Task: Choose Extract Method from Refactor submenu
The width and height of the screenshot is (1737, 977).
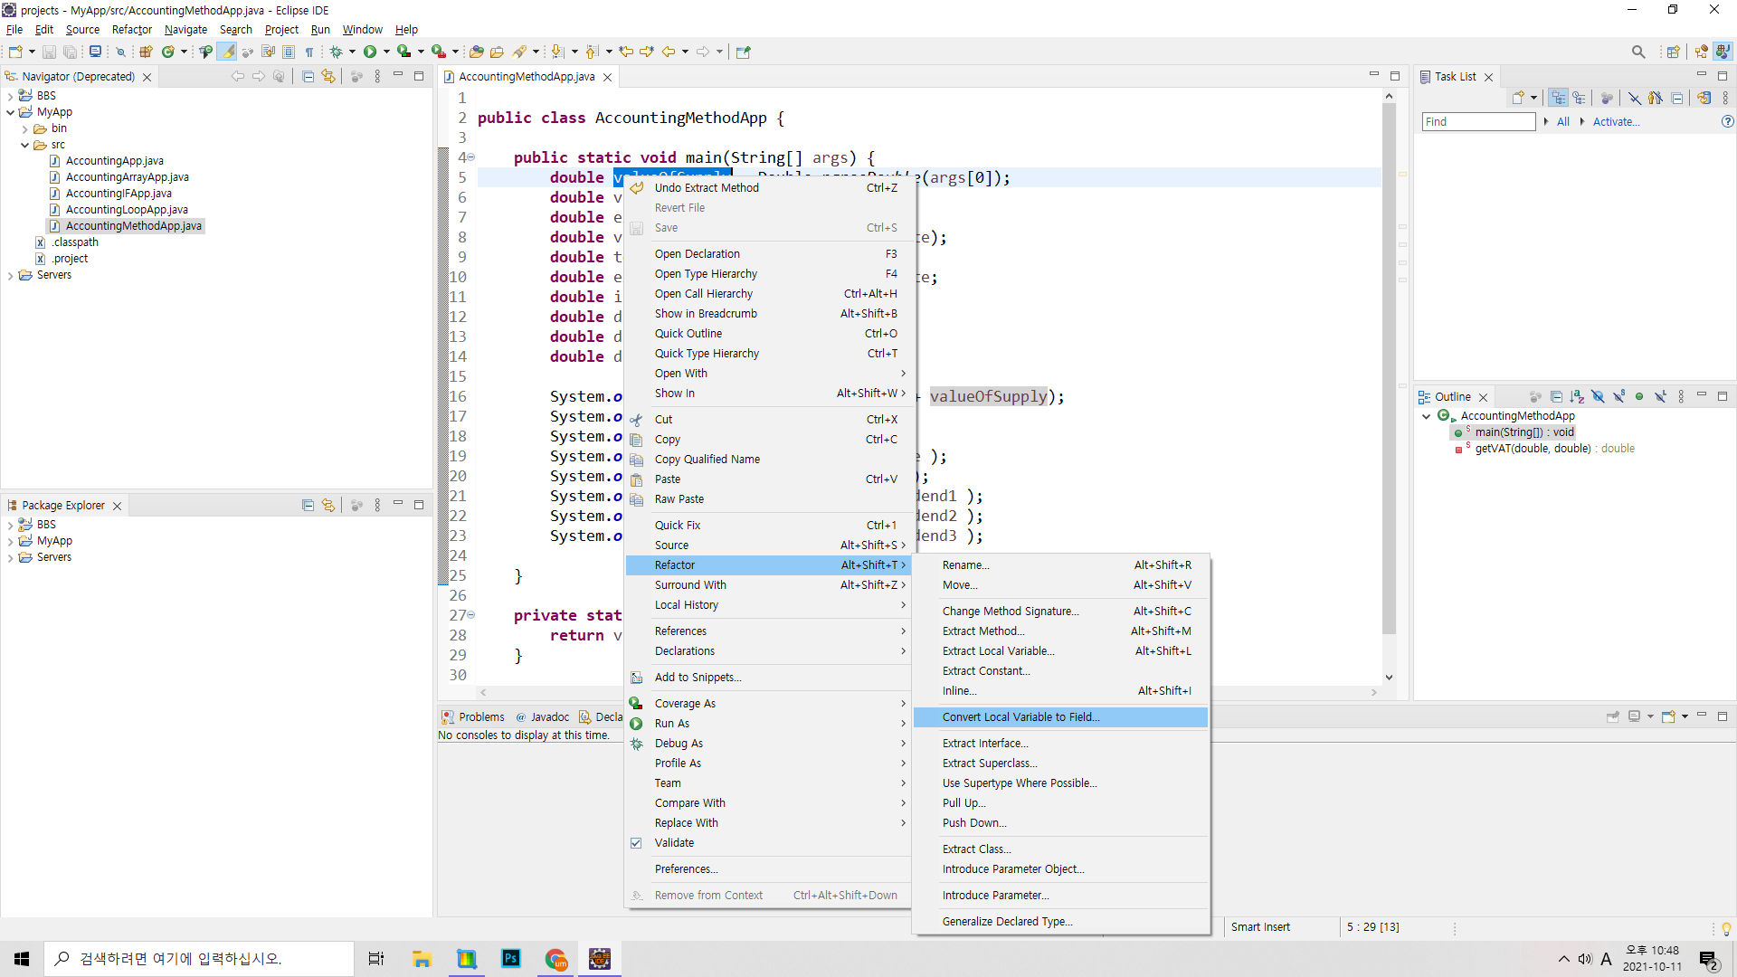Action: (x=982, y=631)
